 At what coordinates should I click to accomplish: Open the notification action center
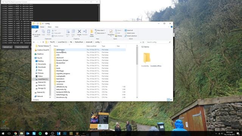pyautogui.click(x=238, y=133)
